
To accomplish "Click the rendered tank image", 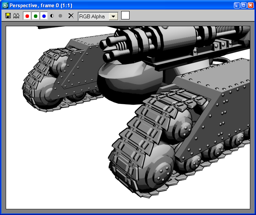I will pos(128,118).
